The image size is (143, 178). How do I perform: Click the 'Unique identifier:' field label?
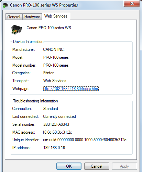coord(26,140)
